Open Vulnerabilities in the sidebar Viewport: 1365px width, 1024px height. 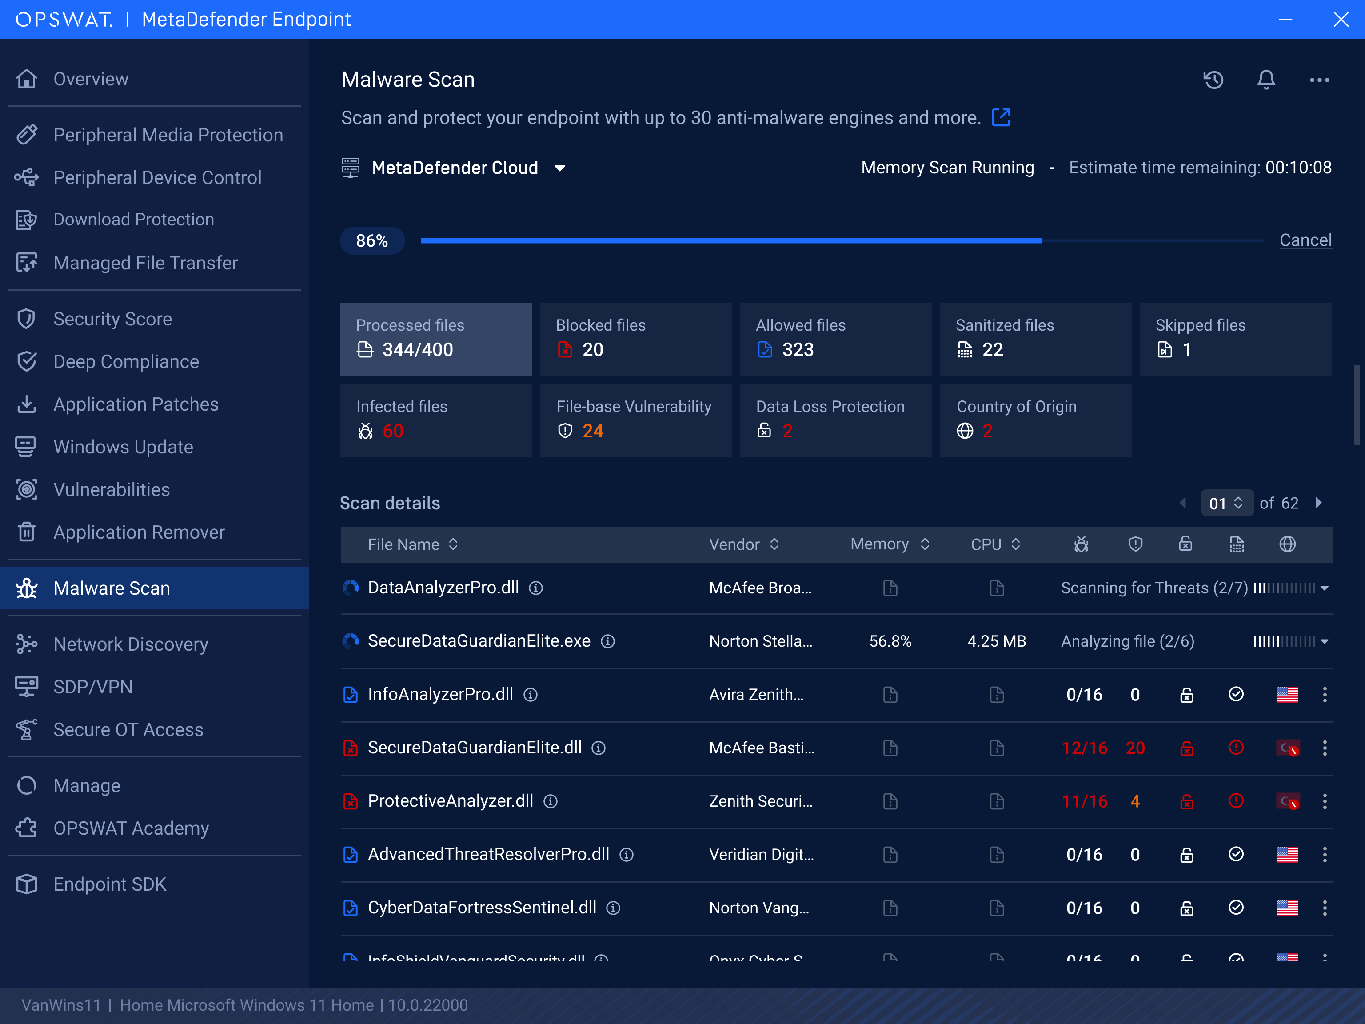pos(112,489)
